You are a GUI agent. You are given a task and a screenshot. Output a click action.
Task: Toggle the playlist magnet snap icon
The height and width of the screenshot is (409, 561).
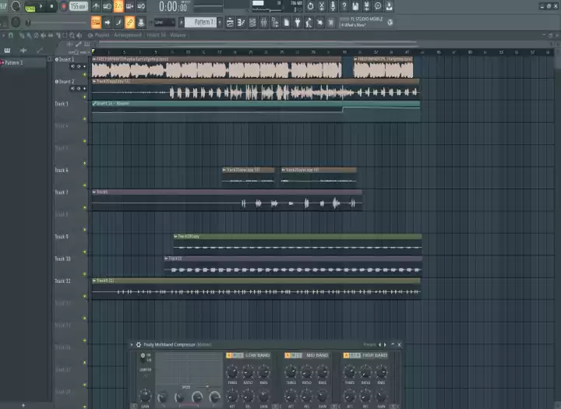click(11, 35)
